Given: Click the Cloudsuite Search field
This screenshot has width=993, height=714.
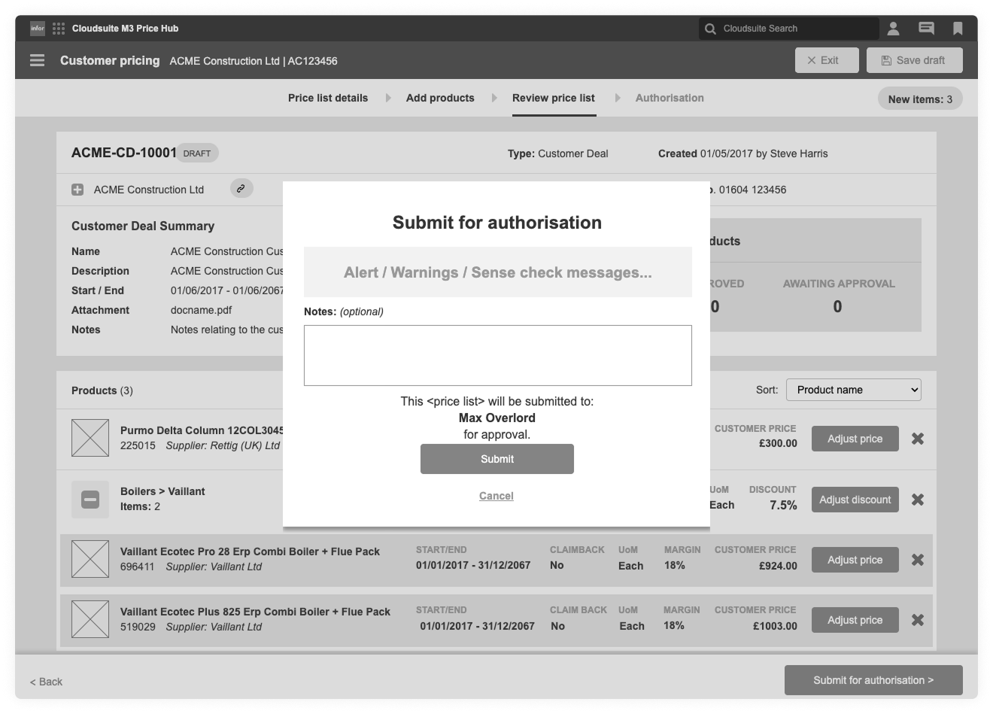Looking at the screenshot, I should pyautogui.click(x=788, y=29).
